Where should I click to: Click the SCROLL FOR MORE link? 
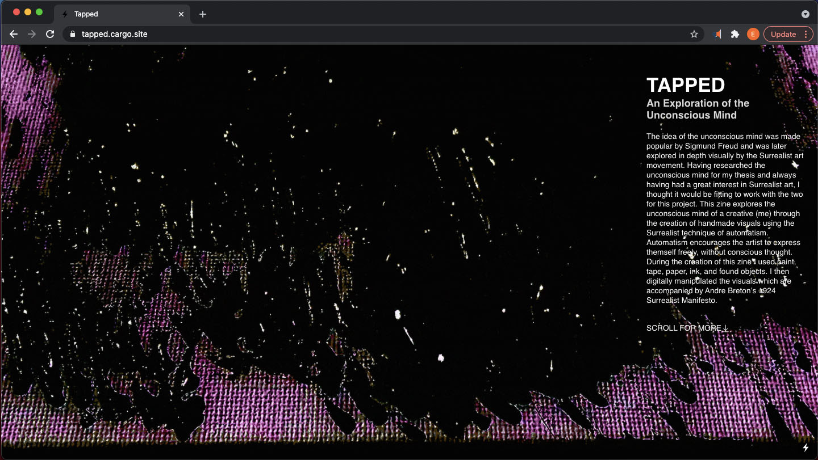(x=687, y=328)
